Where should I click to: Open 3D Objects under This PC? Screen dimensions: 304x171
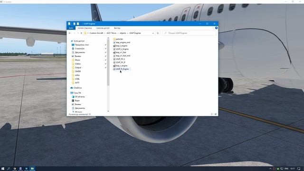tap(78, 97)
